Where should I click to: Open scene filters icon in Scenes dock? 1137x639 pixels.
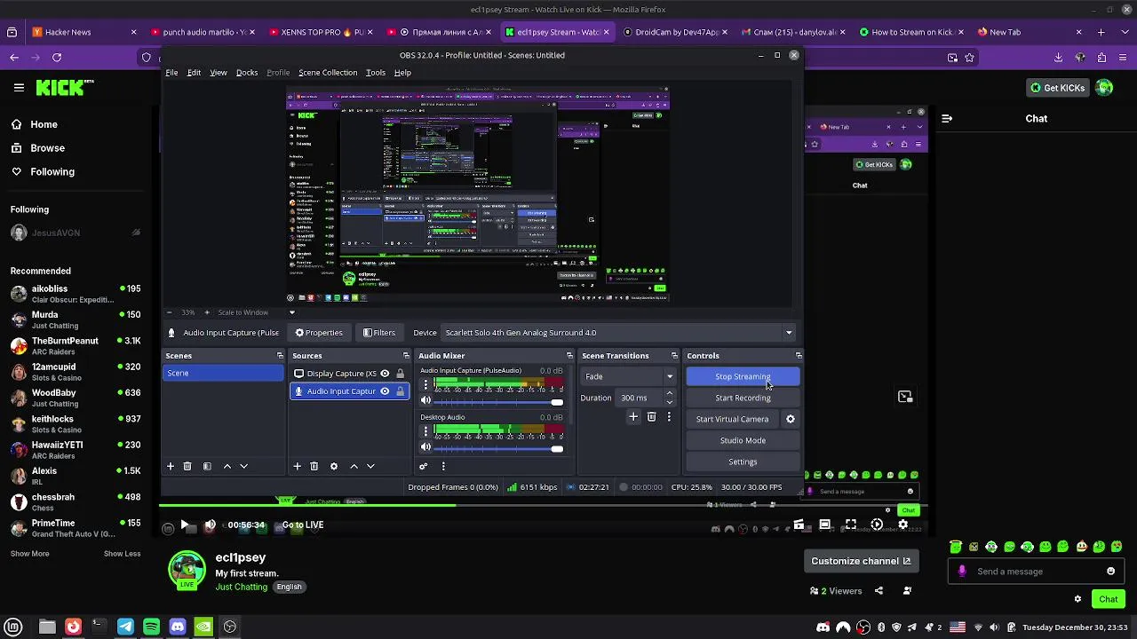point(207,466)
